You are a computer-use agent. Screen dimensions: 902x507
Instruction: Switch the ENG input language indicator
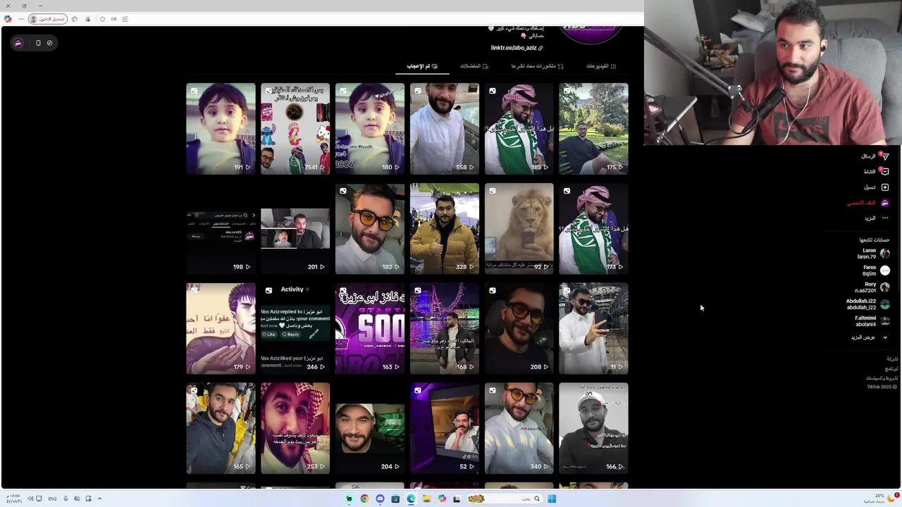(x=52, y=499)
